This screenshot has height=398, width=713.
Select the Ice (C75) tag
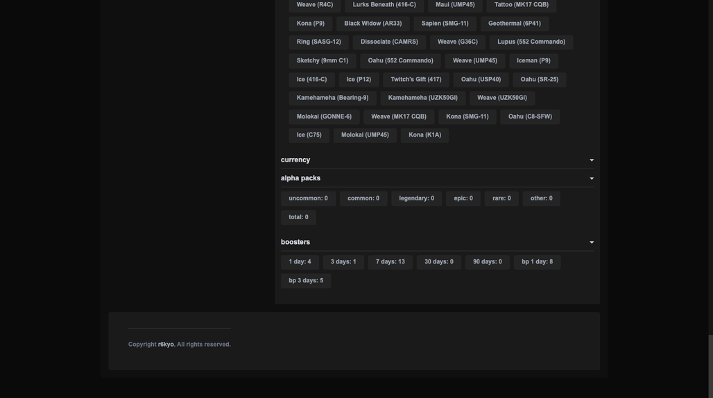309,135
